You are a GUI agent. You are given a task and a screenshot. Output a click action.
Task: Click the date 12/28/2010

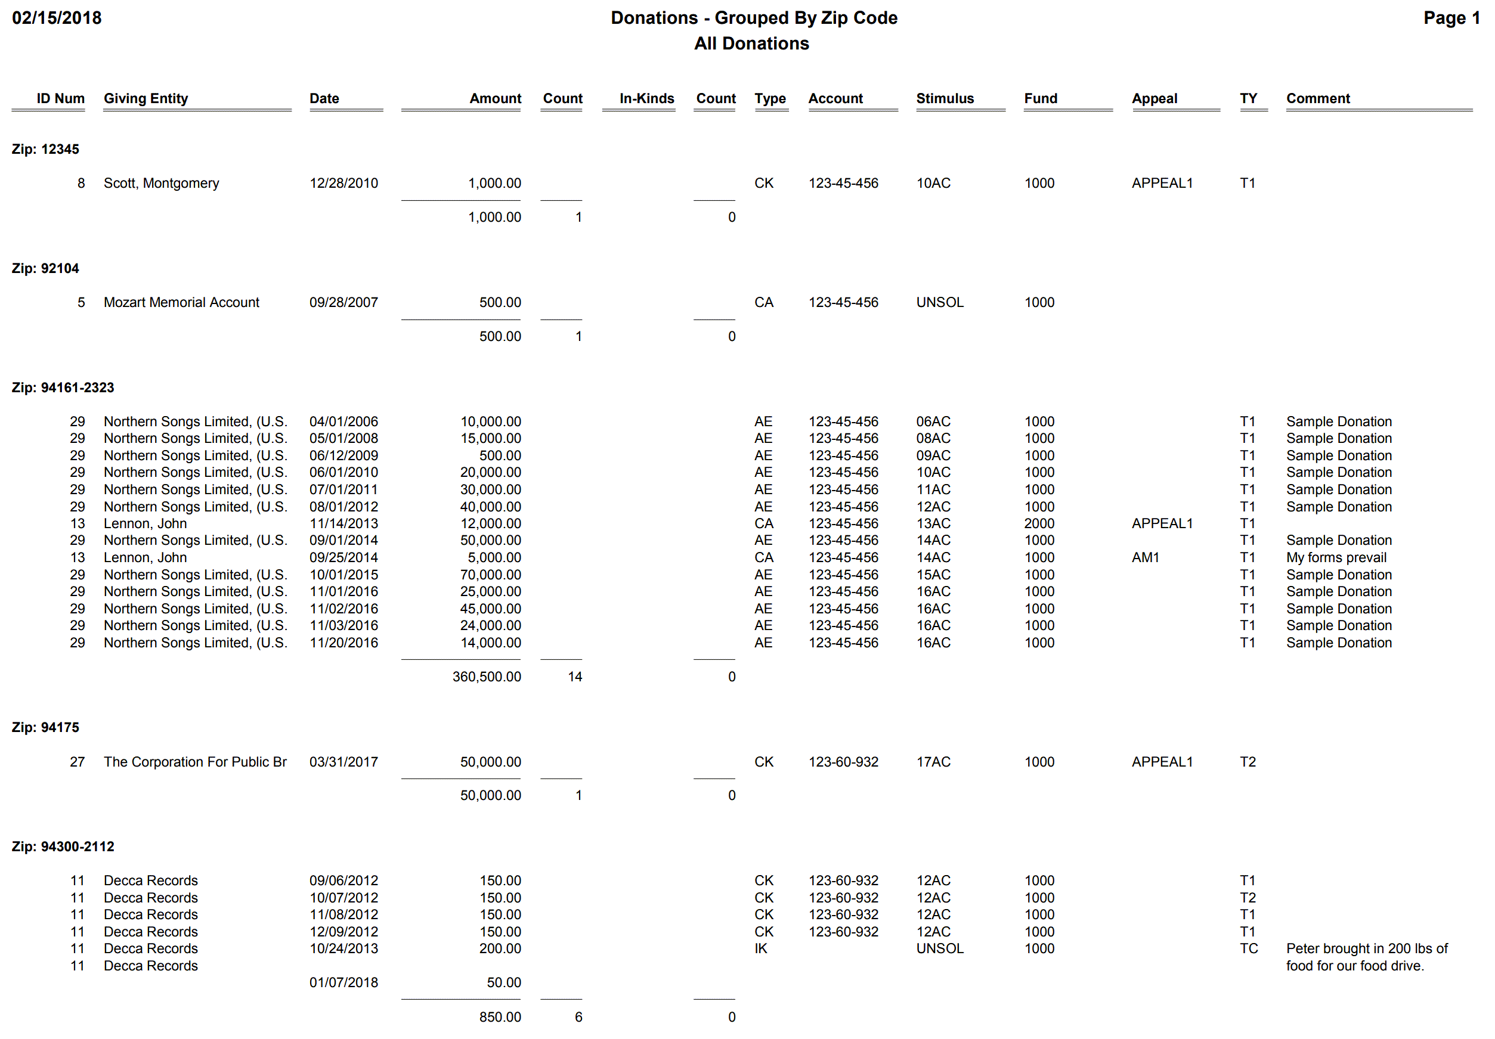(x=344, y=184)
